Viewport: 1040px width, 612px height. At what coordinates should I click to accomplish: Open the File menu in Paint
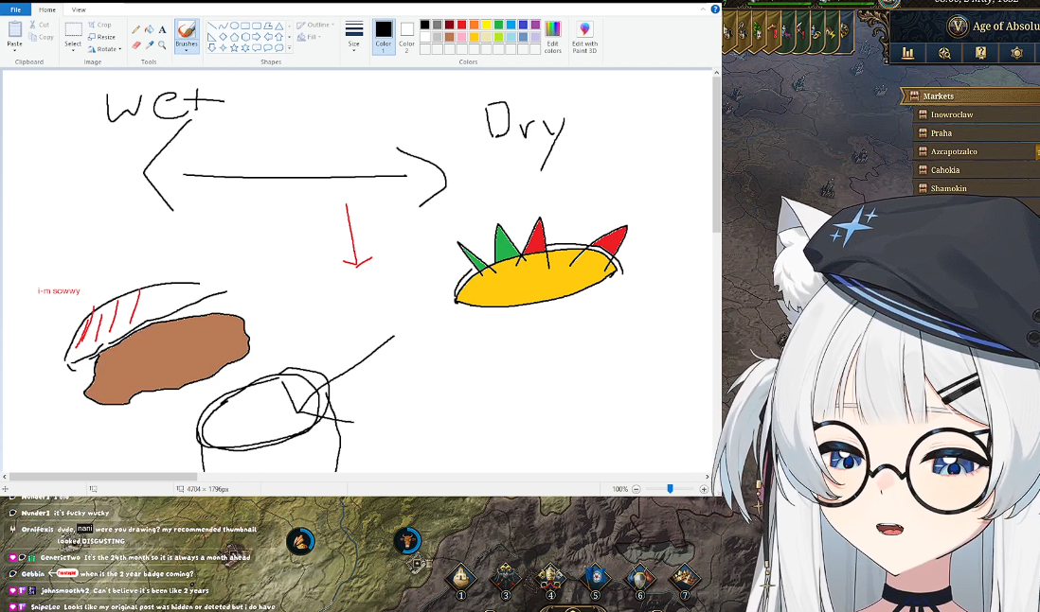click(15, 9)
